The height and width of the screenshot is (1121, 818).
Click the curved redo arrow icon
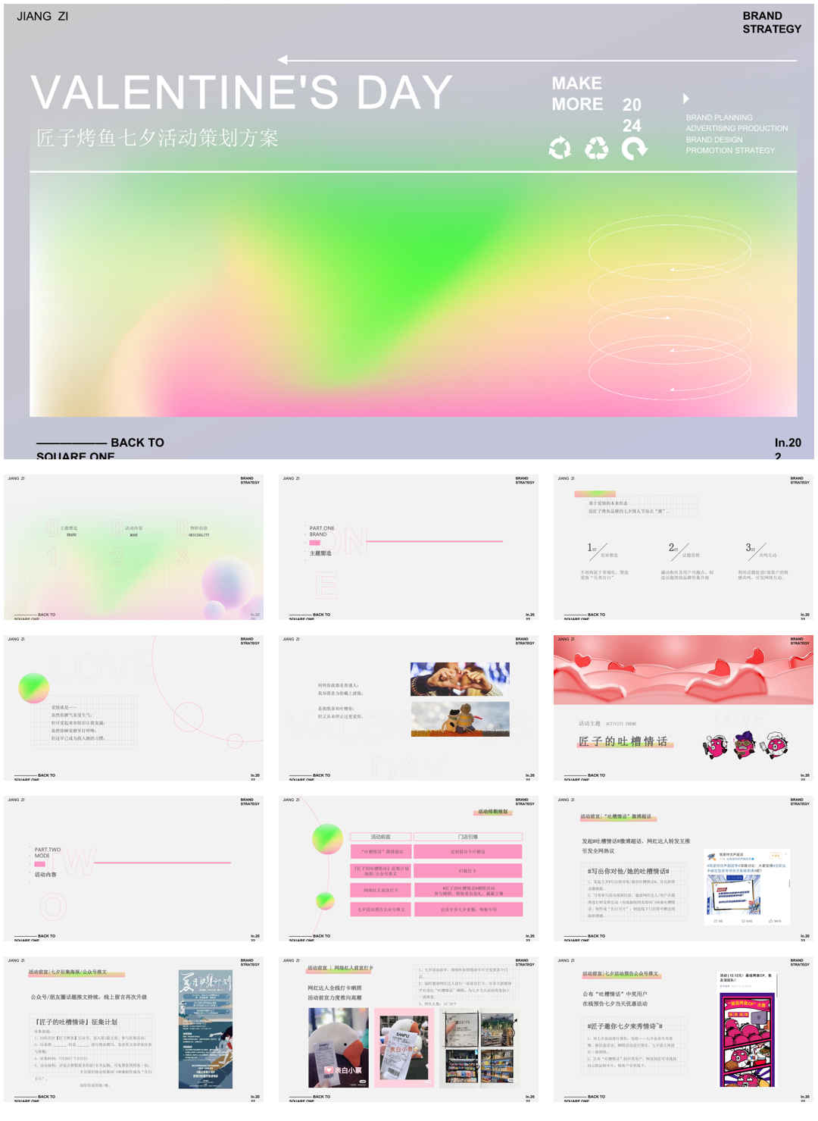tap(634, 149)
